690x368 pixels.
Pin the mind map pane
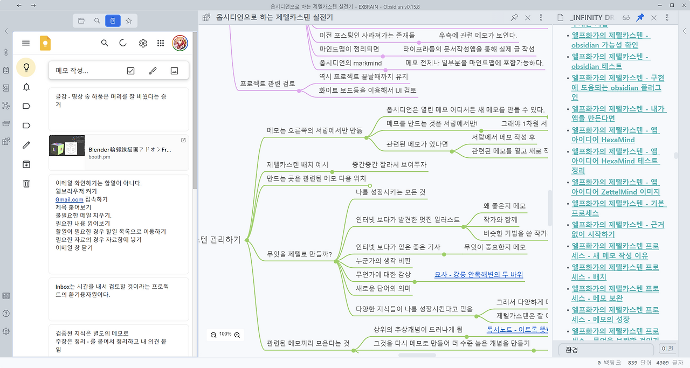pyautogui.click(x=514, y=18)
